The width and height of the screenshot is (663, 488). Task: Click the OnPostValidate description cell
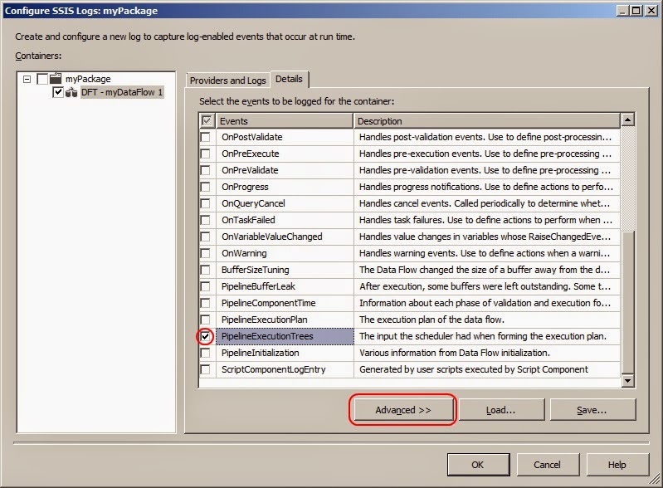click(x=487, y=137)
